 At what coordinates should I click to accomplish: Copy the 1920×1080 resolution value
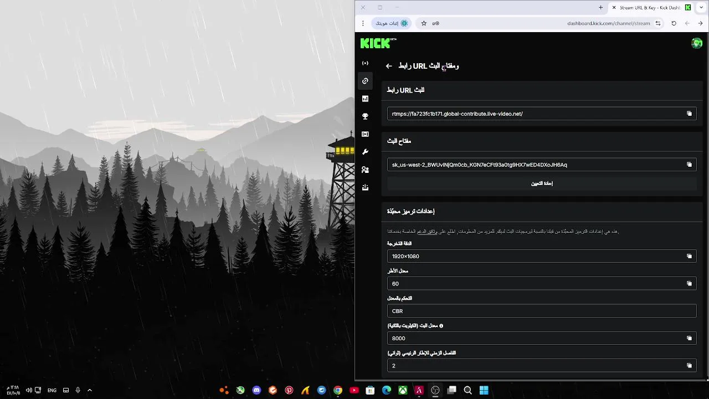689,256
